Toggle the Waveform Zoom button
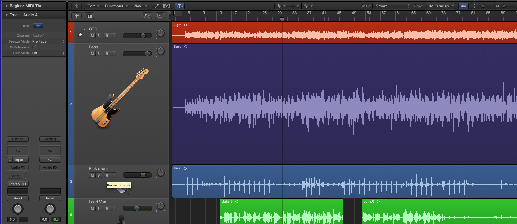 coord(463,6)
